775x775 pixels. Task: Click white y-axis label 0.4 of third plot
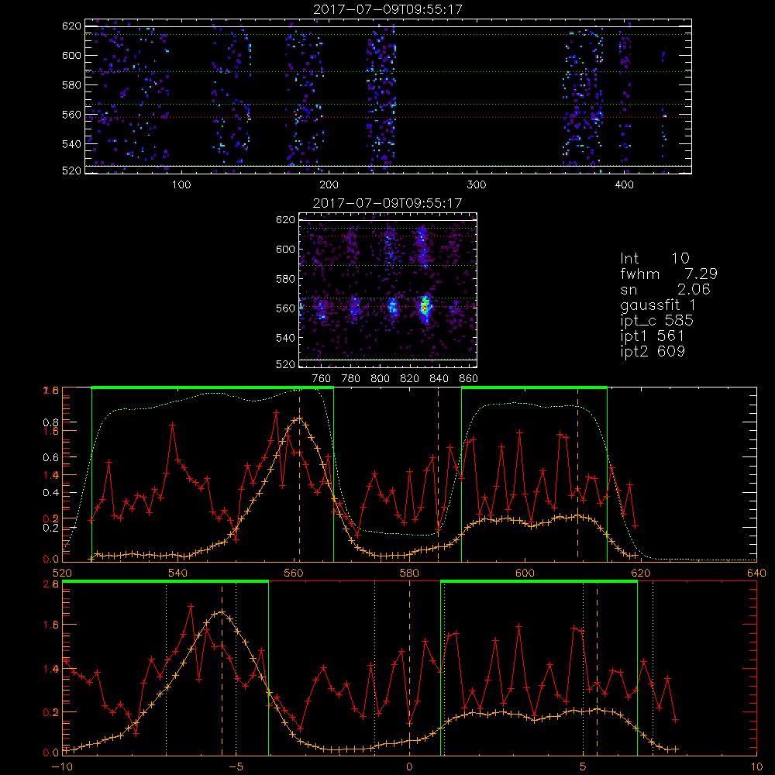pyautogui.click(x=51, y=493)
